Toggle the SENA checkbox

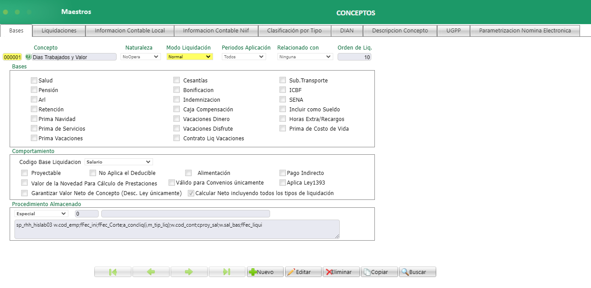coord(283,100)
